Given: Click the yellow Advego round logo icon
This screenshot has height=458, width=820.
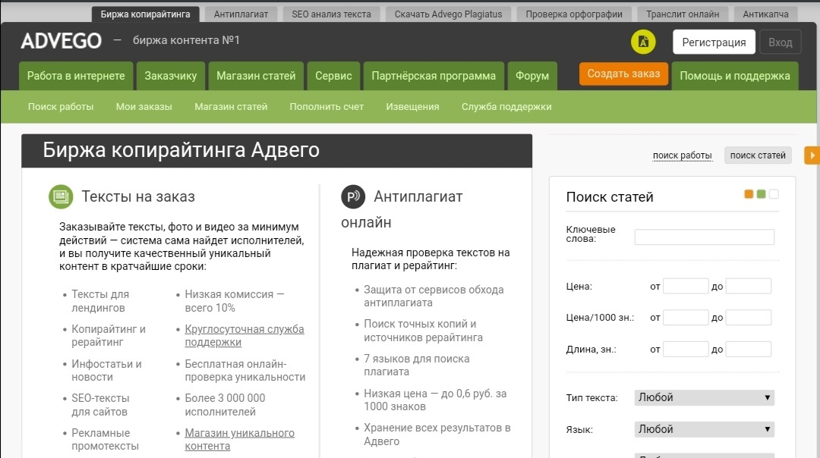Looking at the screenshot, I should [x=643, y=42].
